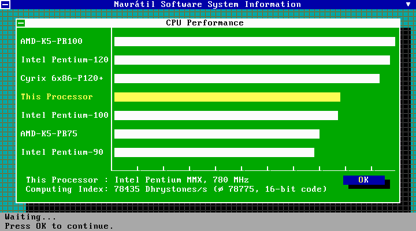Select the yellow This Processor label
Image resolution: width=416 pixels, height=231 pixels.
tap(57, 96)
